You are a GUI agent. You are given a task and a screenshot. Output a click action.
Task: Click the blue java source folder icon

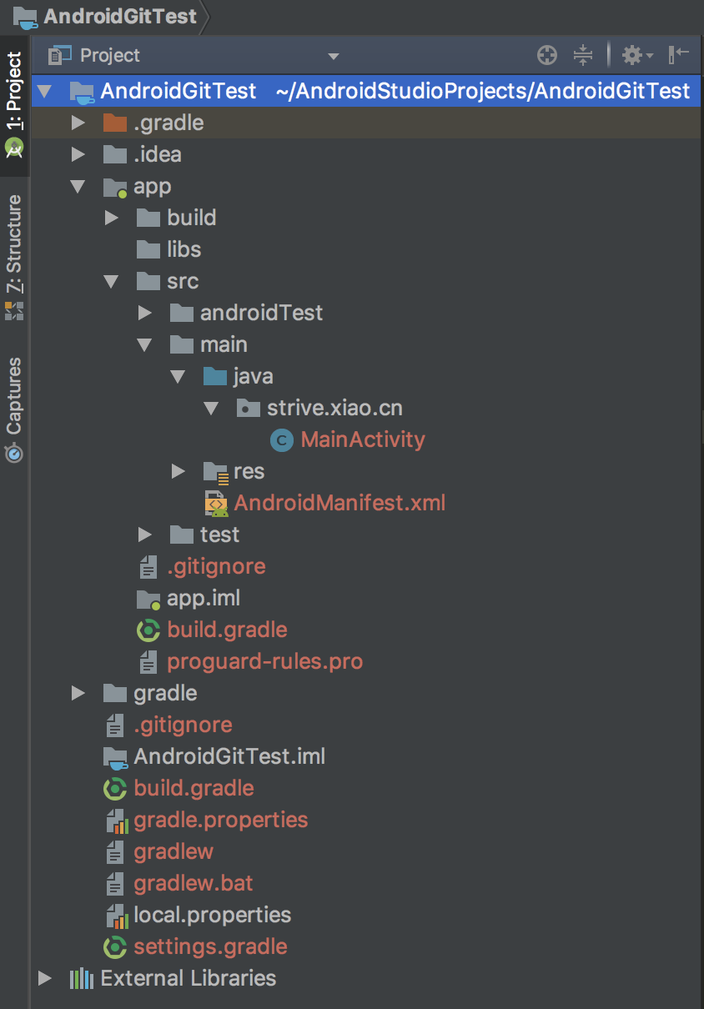tap(215, 377)
